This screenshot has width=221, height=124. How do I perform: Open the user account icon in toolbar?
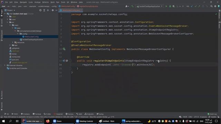coord(127,6)
